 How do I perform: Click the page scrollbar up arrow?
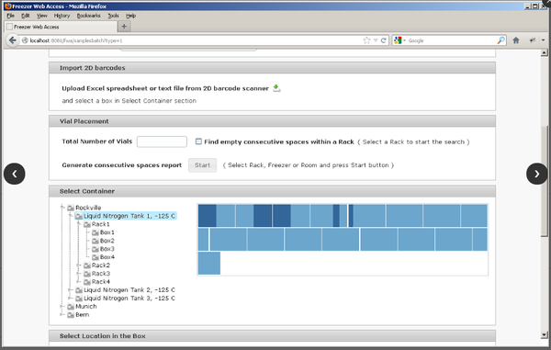pos(544,52)
